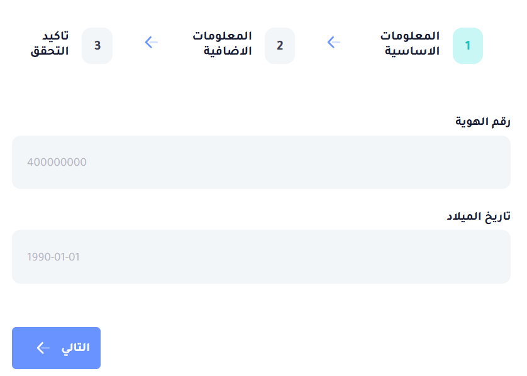Screen dimensions: 527x376
Task: Focus the تاريخ الميلاد input field
Action: tap(261, 257)
